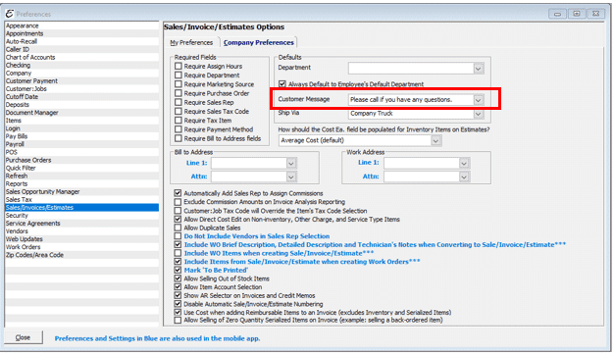Enable Exclude Commission Amounts on Invoice Analysis Reporting
The image size is (614, 354).
tap(178, 202)
